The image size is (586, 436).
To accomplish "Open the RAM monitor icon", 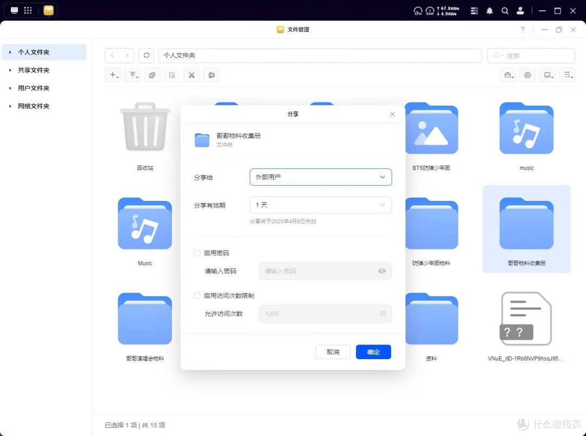I will point(430,11).
